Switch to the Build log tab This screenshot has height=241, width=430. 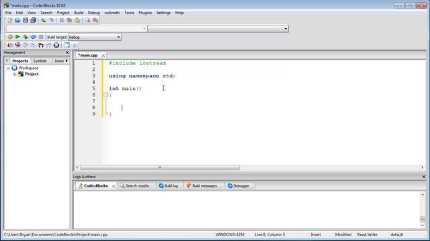(x=169, y=186)
